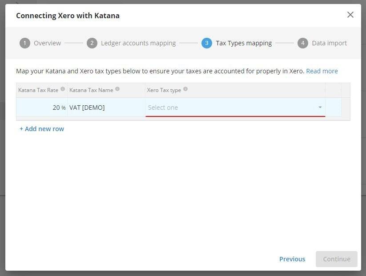Open the Read more link
366x276 pixels.
[322, 71]
